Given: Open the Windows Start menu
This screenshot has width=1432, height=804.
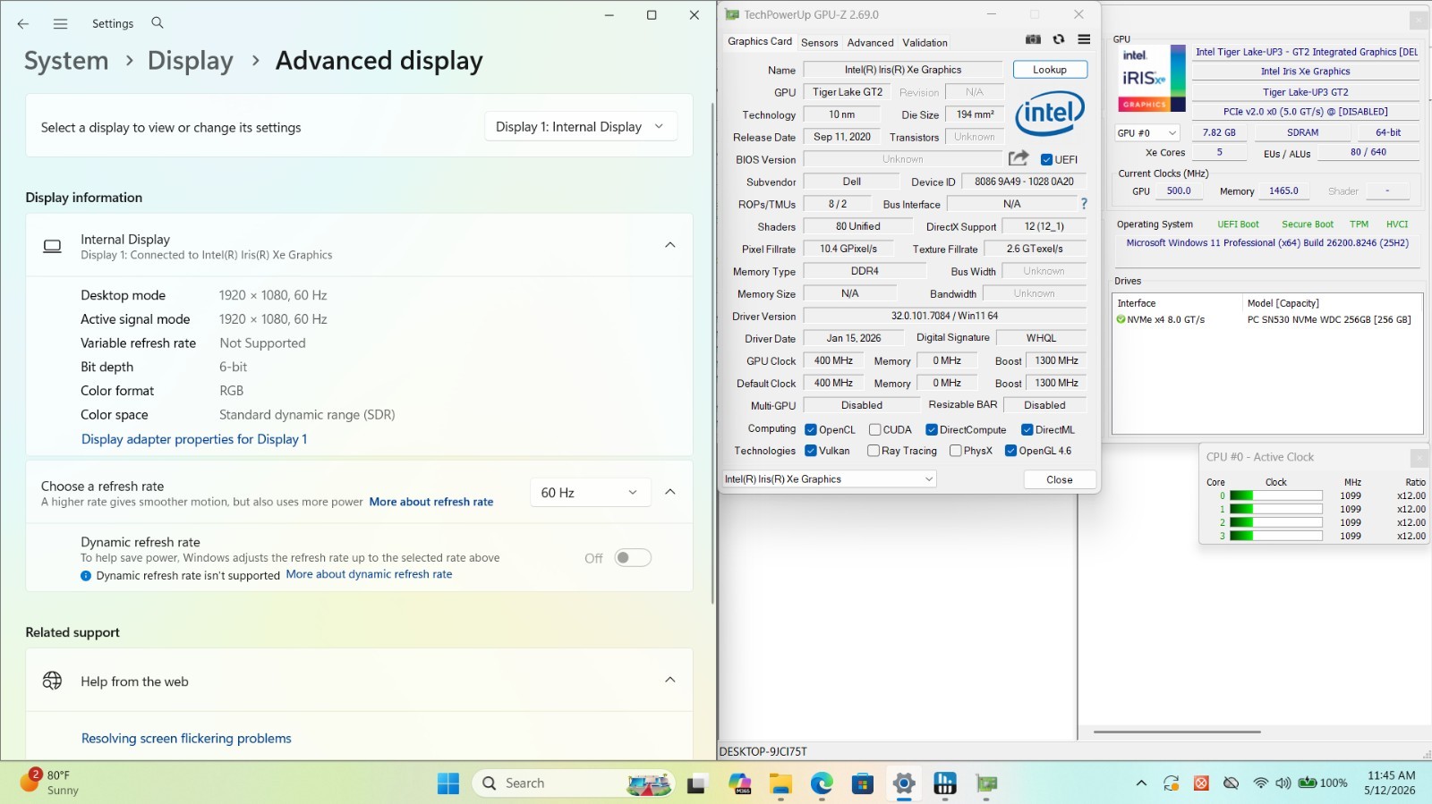Looking at the screenshot, I should point(448,783).
